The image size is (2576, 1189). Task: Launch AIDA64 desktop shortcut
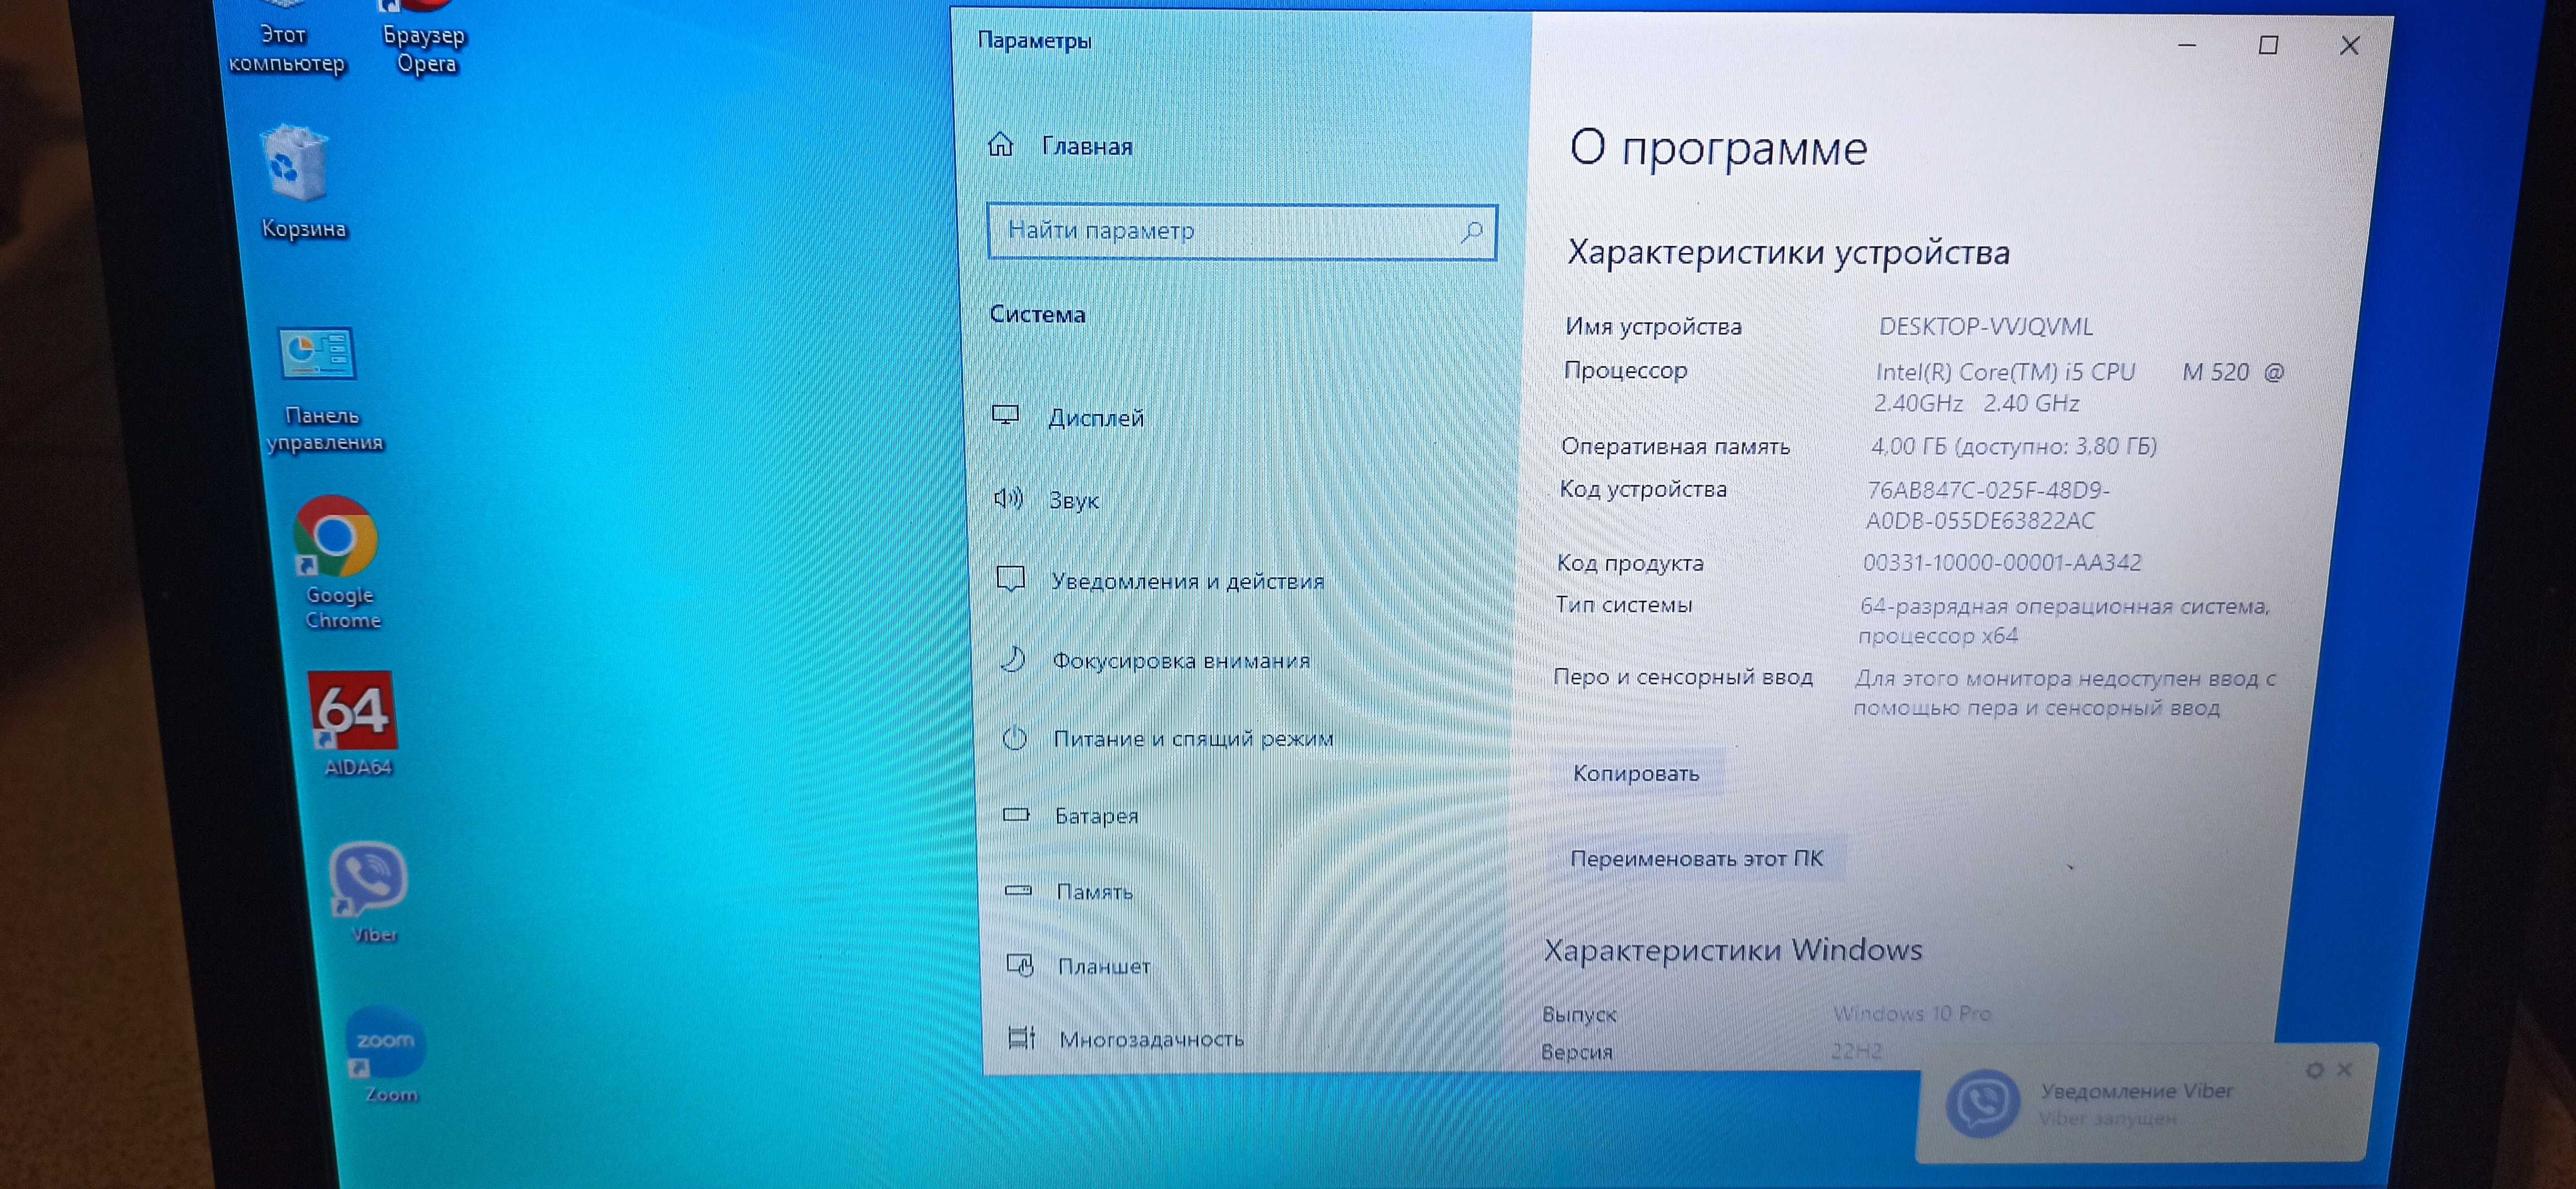click(x=355, y=725)
